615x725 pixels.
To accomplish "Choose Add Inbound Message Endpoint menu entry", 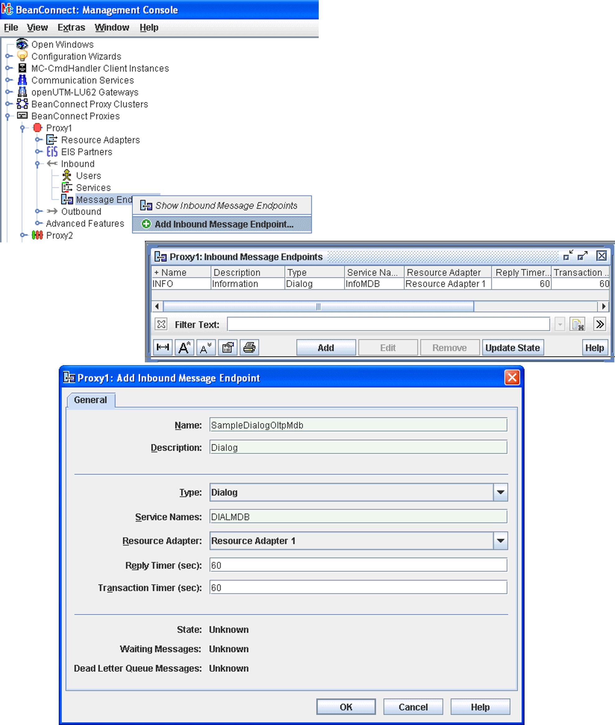I will (223, 224).
